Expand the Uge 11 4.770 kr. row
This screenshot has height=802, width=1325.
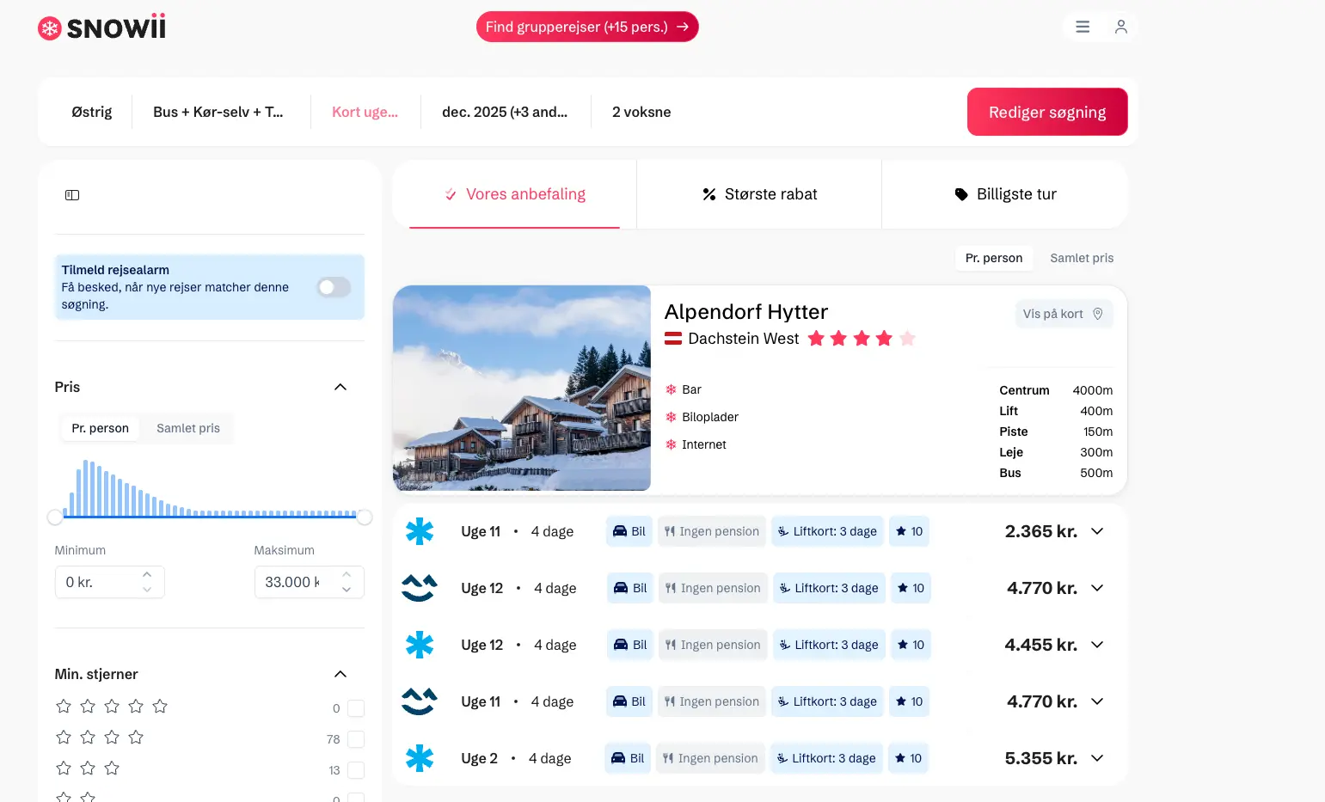click(1097, 701)
